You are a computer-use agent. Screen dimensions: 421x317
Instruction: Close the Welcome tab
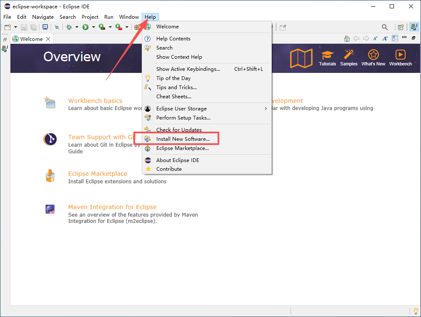point(48,39)
